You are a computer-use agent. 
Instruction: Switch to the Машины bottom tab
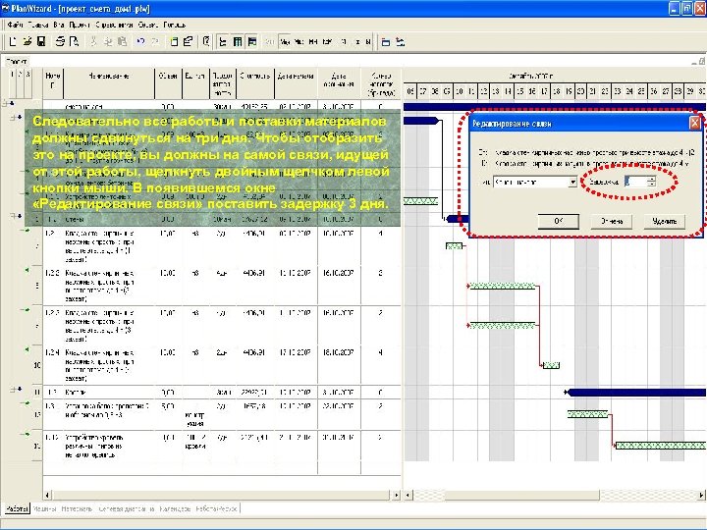pos(44,508)
